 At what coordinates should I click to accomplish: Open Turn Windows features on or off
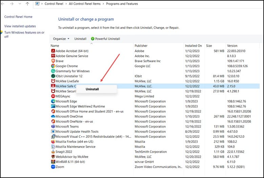(x=24, y=34)
